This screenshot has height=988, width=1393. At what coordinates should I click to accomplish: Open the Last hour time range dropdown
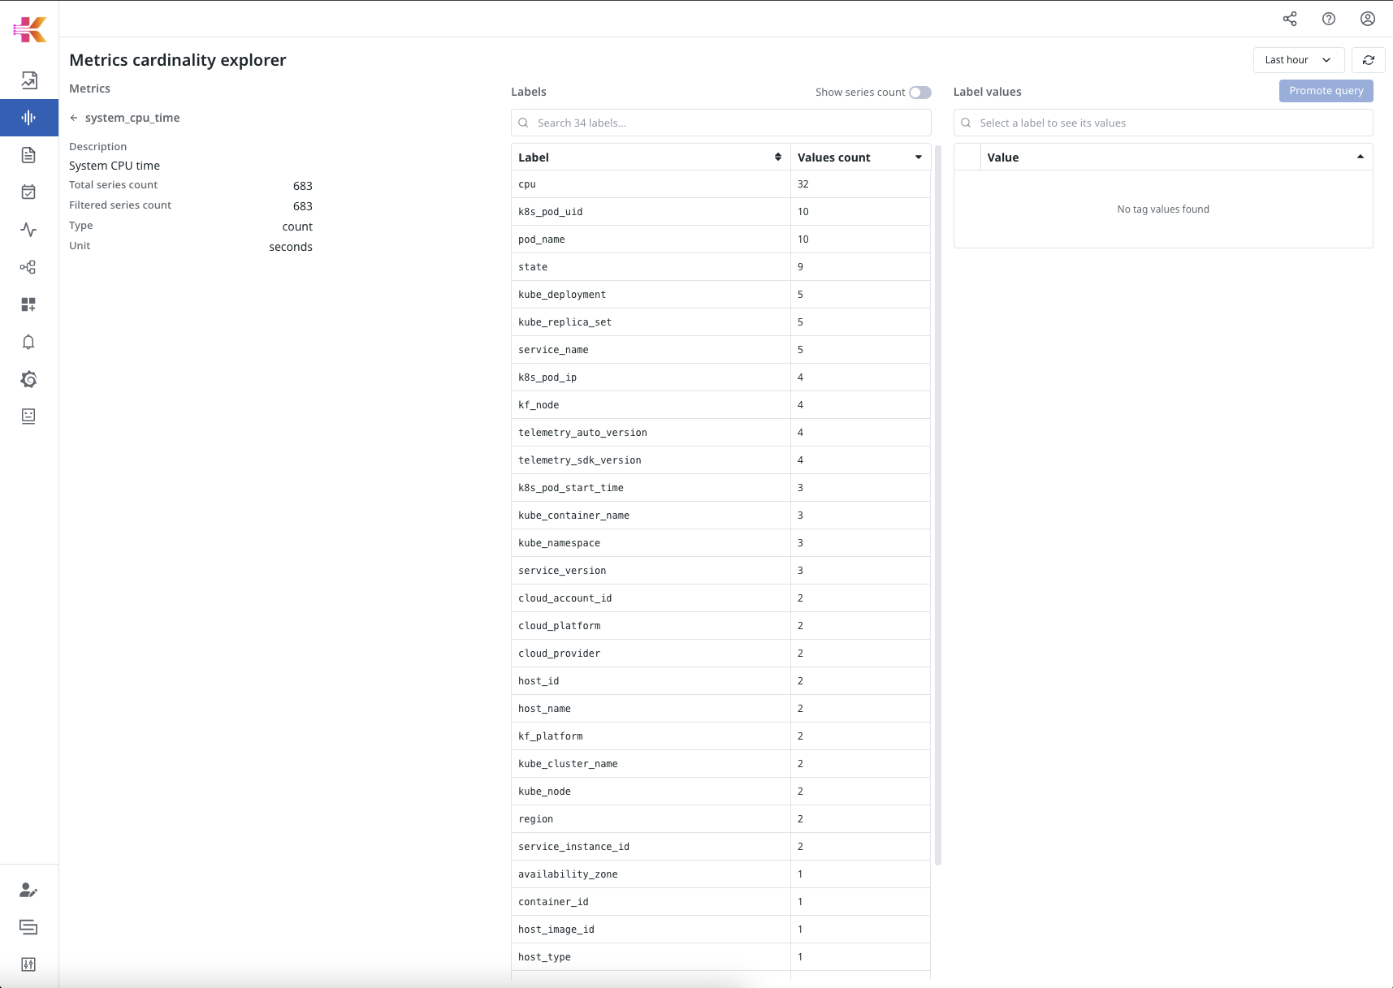pyautogui.click(x=1298, y=60)
